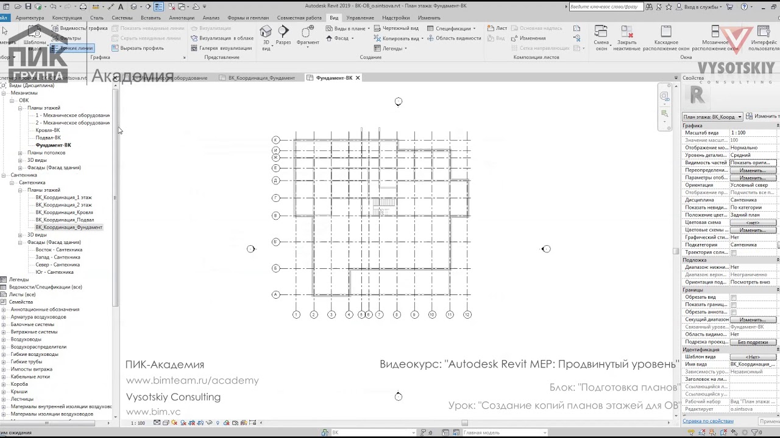Viewport: 780px width, 438px height.
Task: Click the view scale 1 : 100 control
Action: click(x=138, y=423)
